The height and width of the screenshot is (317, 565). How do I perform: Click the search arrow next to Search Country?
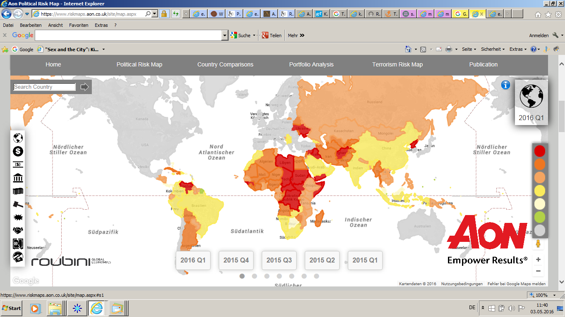(x=84, y=87)
